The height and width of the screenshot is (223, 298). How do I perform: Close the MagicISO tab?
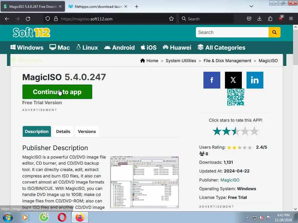[60, 6]
